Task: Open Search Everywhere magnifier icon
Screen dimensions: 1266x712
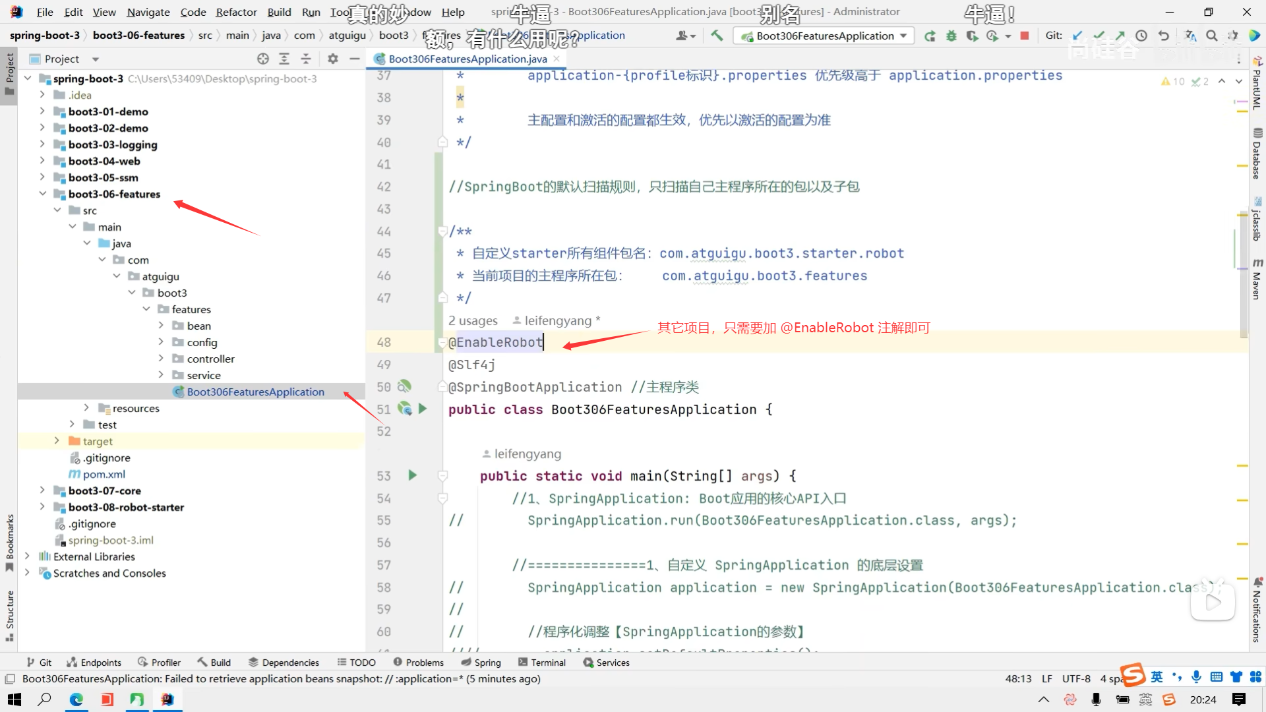Action: tap(1211, 36)
